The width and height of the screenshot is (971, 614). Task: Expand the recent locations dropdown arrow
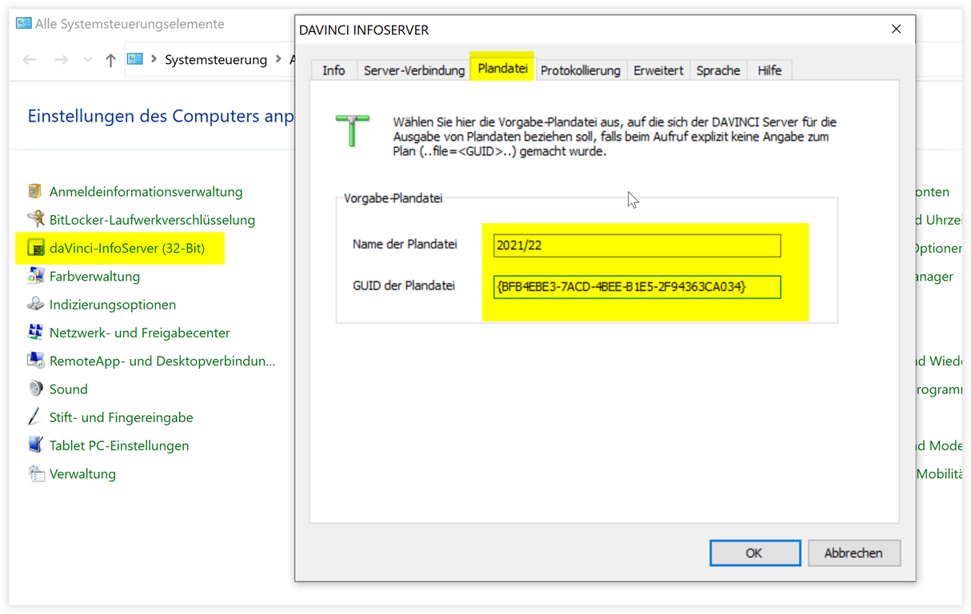[x=88, y=60]
